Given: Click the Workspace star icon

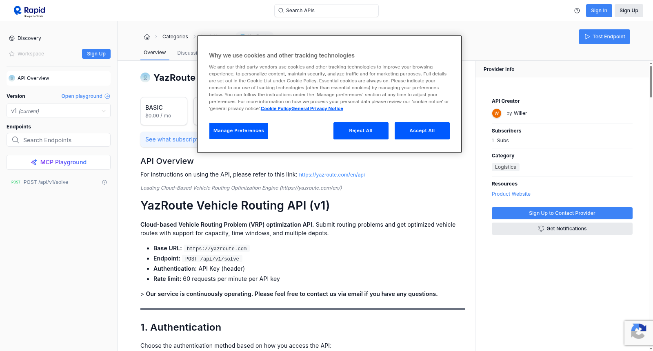Looking at the screenshot, I should [12, 54].
